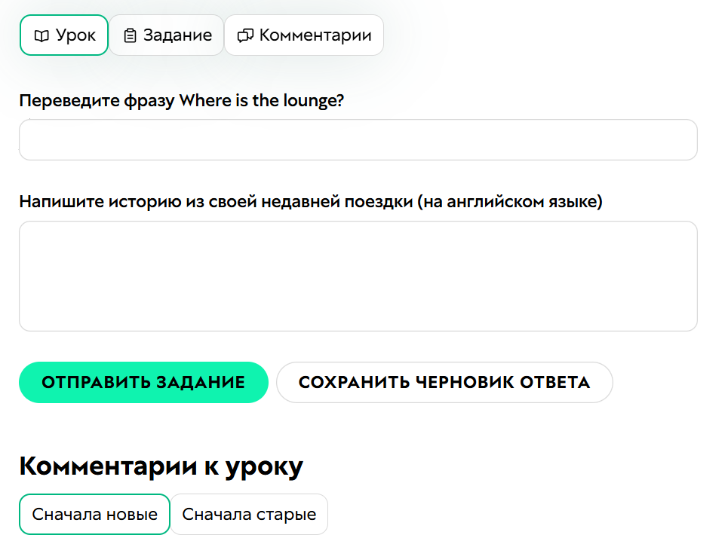The height and width of the screenshot is (538, 728).
Task: Tap the document icon on the assignment tab
Action: (x=132, y=35)
